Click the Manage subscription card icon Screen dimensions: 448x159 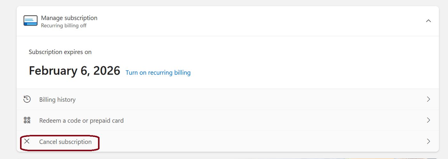30,21
